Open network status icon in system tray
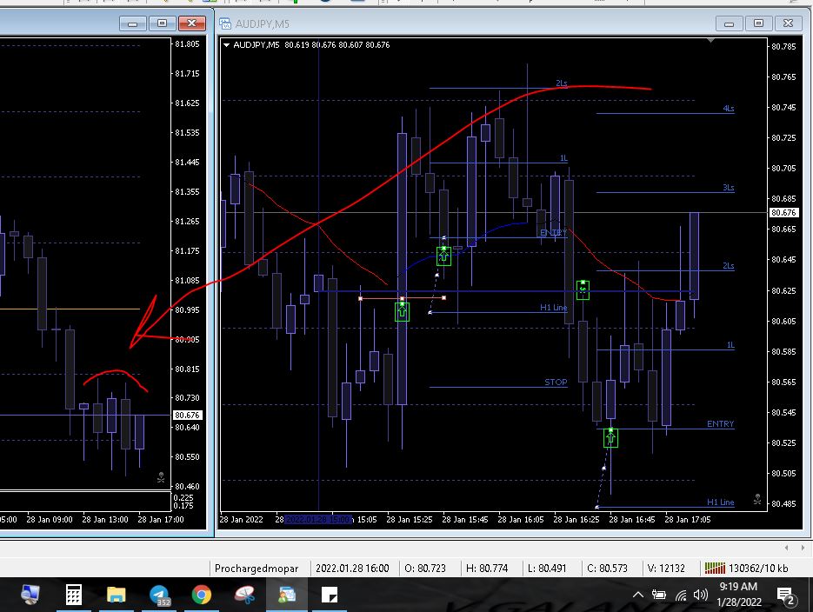The height and width of the screenshot is (612, 813). tap(681, 595)
